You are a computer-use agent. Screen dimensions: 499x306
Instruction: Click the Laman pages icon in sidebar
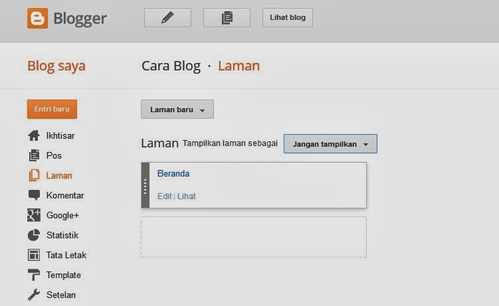34,175
